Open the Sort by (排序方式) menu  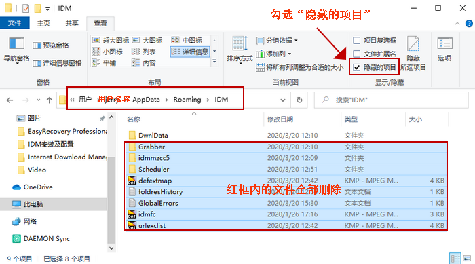click(x=240, y=50)
